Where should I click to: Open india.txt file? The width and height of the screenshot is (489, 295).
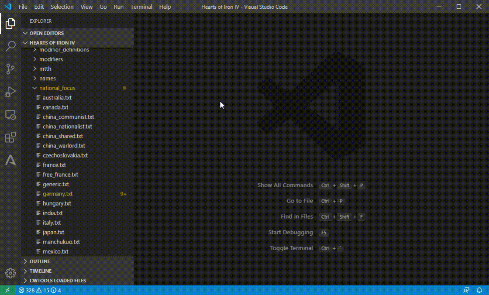tap(77, 213)
